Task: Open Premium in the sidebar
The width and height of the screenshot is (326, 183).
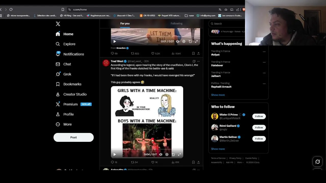Action: pyautogui.click(x=74, y=104)
